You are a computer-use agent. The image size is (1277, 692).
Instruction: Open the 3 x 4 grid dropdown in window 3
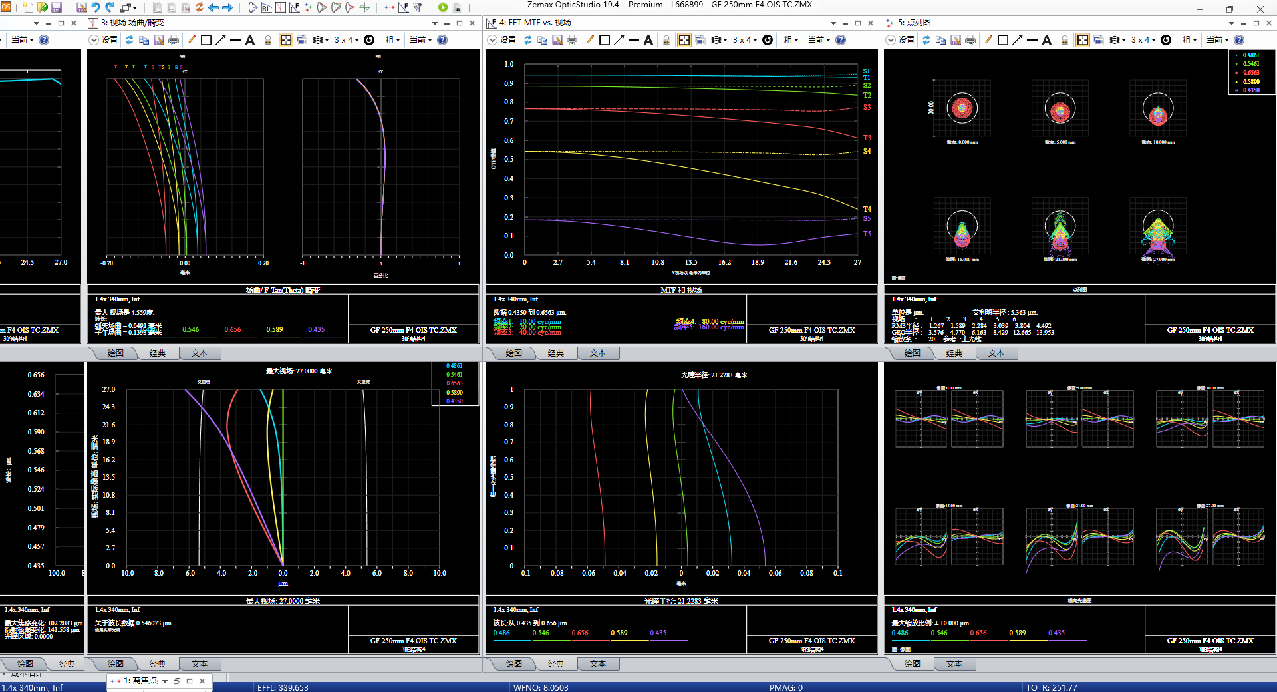347,40
